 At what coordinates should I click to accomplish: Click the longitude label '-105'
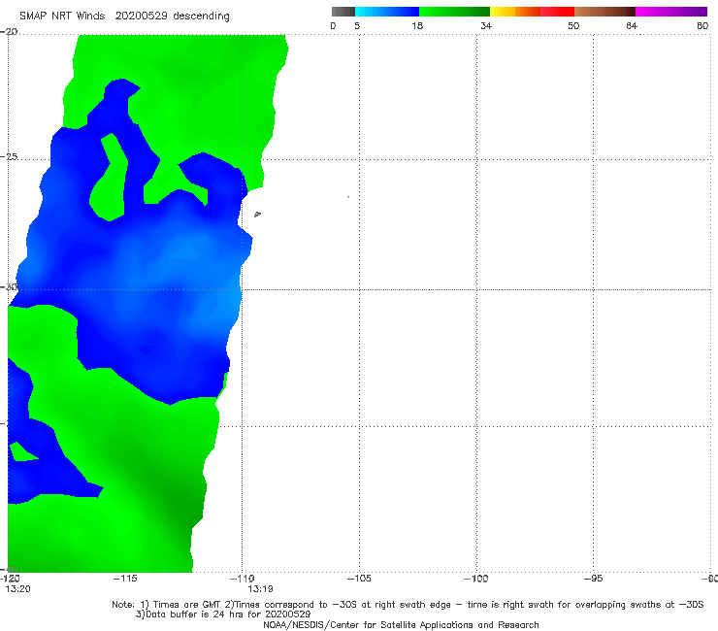click(359, 579)
